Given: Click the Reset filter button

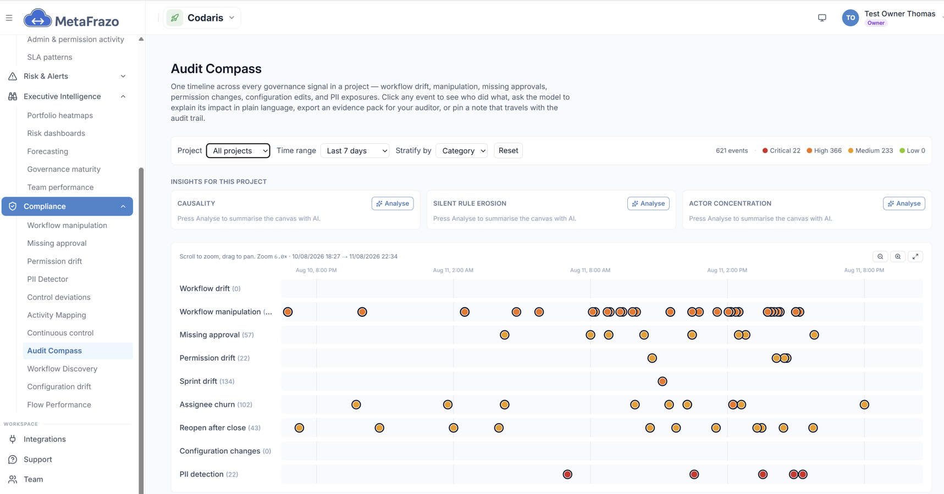Looking at the screenshot, I should point(508,150).
